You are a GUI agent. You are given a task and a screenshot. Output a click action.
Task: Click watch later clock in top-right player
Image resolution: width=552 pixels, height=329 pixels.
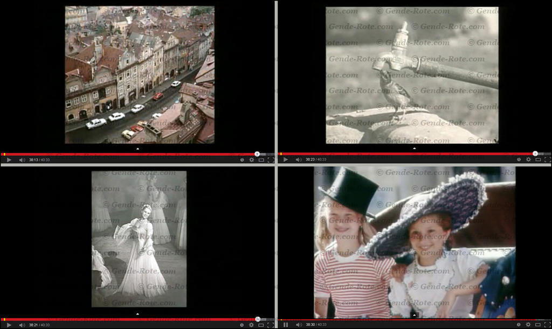[519, 160]
